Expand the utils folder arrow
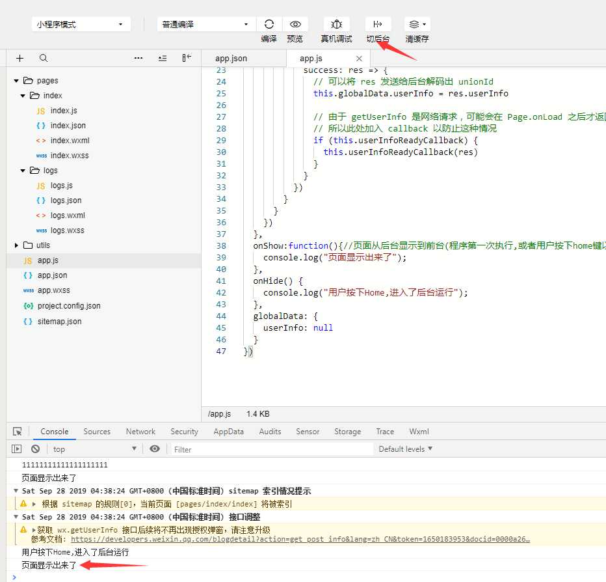The height and width of the screenshot is (582, 606). (16, 245)
